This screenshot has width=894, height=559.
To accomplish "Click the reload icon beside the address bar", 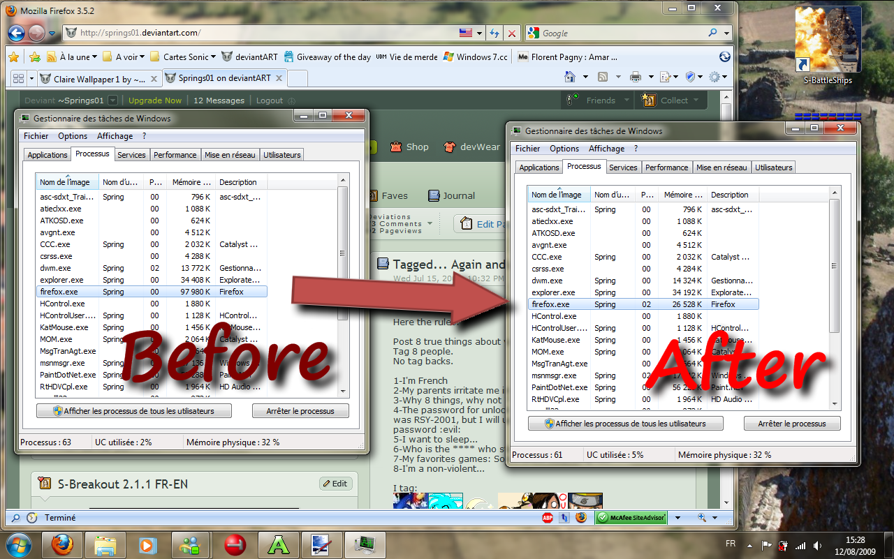I will tap(494, 33).
